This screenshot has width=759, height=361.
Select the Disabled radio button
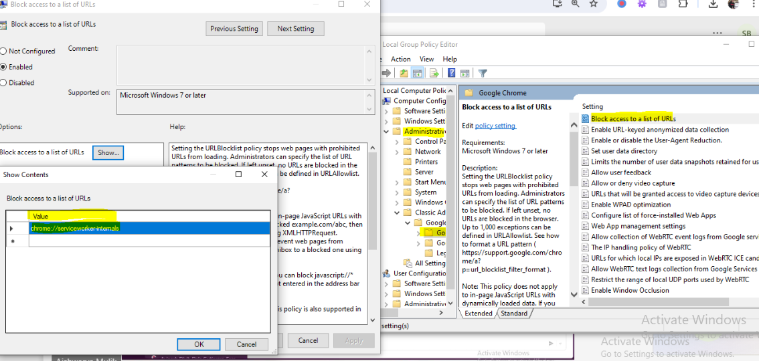[x=3, y=83]
